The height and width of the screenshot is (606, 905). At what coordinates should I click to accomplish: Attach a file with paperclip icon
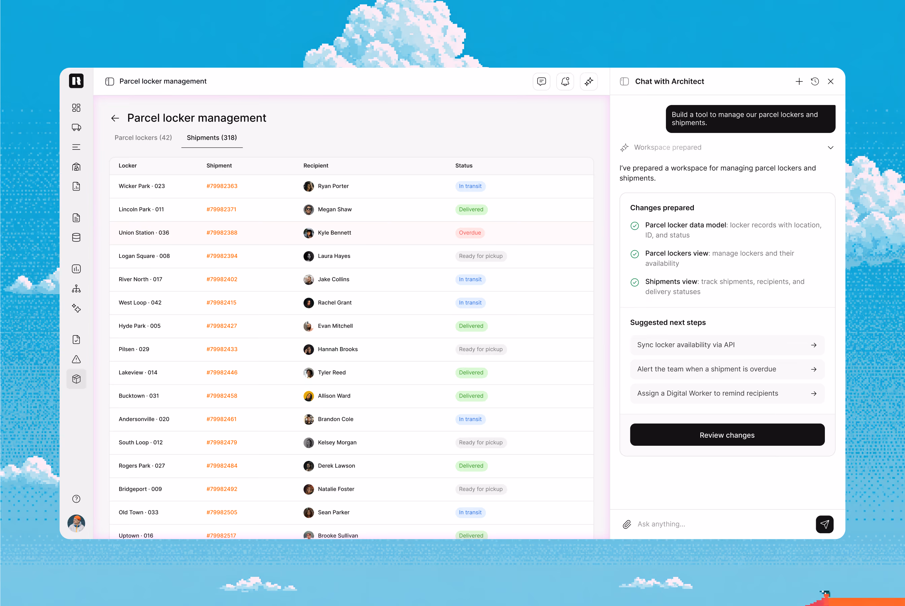tap(626, 525)
